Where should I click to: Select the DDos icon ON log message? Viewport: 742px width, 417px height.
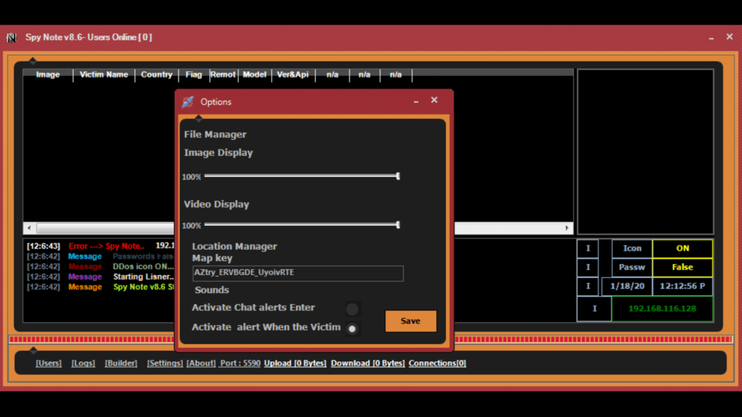coord(100,266)
